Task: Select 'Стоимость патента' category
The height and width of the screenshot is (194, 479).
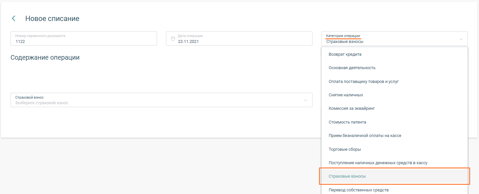Action: (x=394, y=122)
